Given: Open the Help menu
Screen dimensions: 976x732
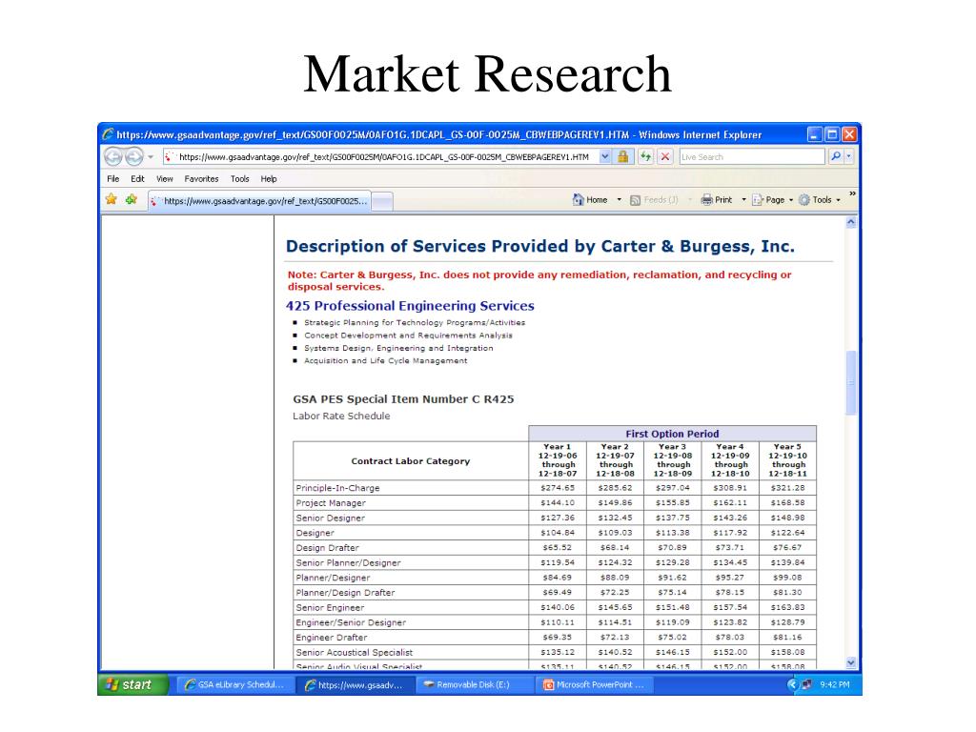Looking at the screenshot, I should tap(268, 178).
